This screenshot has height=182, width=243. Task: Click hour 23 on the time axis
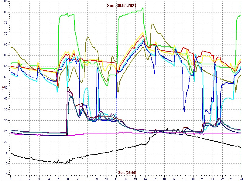pyautogui.click(x=232, y=179)
